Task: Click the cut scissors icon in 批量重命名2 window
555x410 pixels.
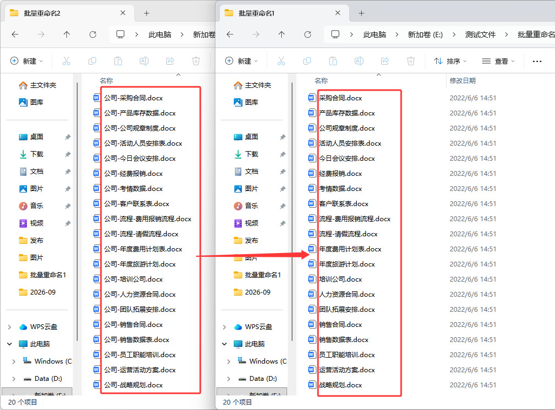Action: (66, 61)
